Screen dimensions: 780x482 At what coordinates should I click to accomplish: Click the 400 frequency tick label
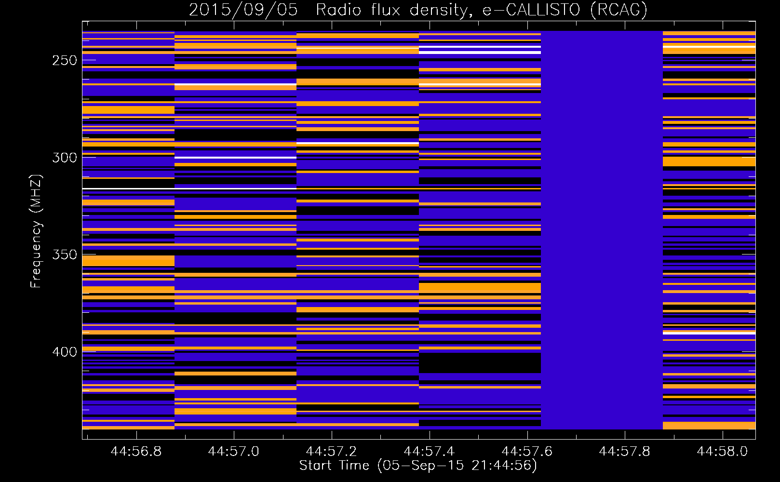(x=65, y=352)
